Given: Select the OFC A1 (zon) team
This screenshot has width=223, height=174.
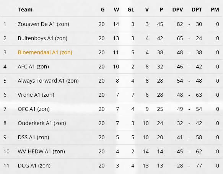Looking at the screenshot, I should pyautogui.click(x=34, y=109).
